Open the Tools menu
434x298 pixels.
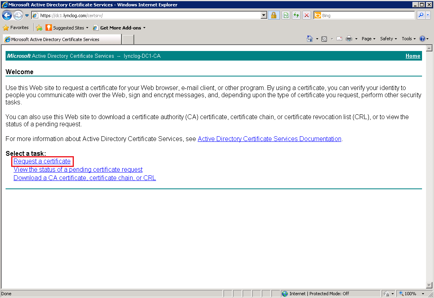pyautogui.click(x=408, y=39)
